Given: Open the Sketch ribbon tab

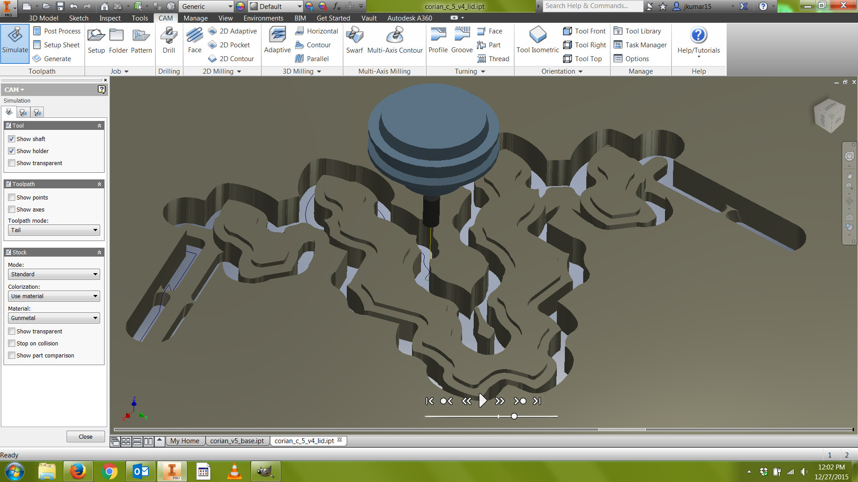Looking at the screenshot, I should pyautogui.click(x=79, y=18).
